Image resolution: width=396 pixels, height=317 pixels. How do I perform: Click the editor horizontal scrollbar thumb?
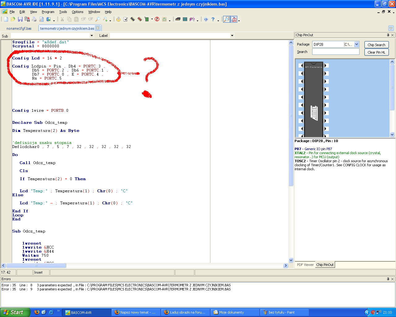[x=36, y=266]
